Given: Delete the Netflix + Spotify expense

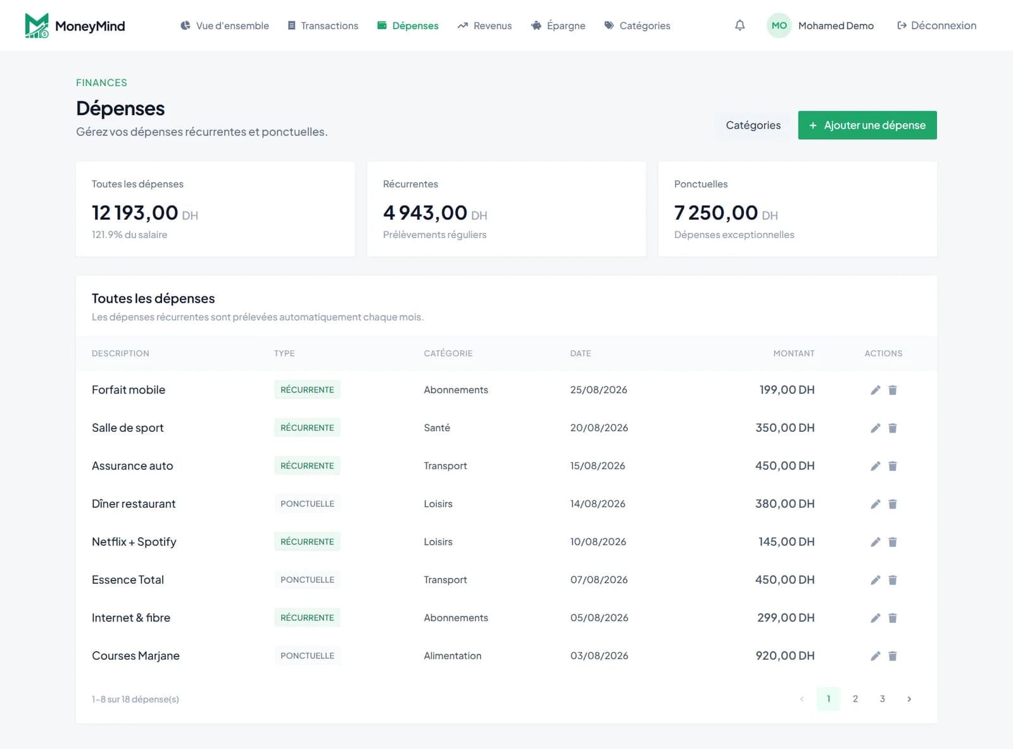Looking at the screenshot, I should pos(893,542).
